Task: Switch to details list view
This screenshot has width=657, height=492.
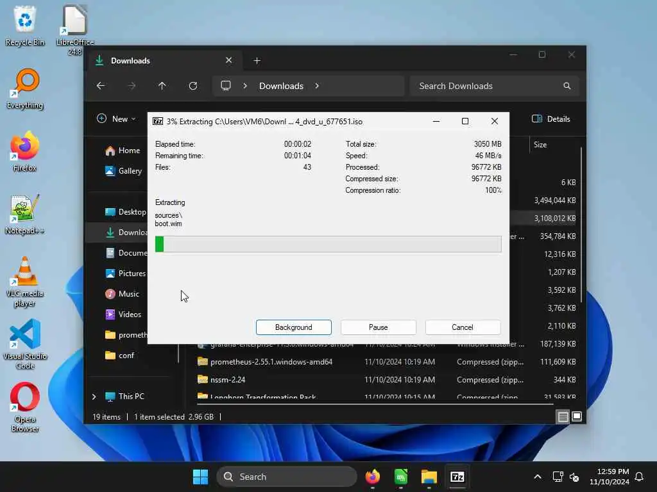Action: pos(563,416)
